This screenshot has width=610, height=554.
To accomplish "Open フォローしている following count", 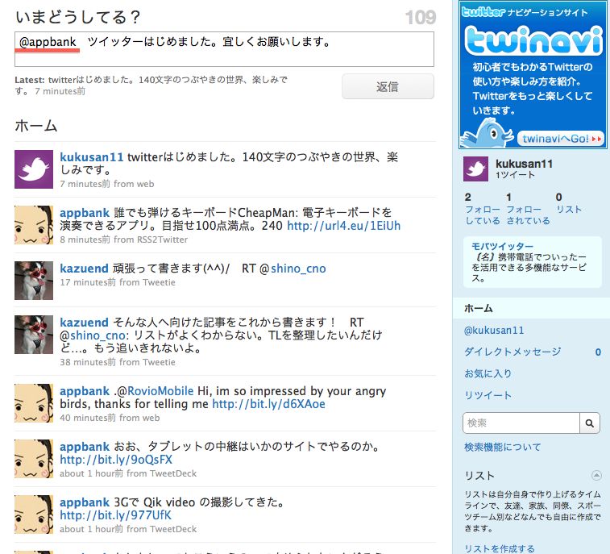I will [483, 209].
